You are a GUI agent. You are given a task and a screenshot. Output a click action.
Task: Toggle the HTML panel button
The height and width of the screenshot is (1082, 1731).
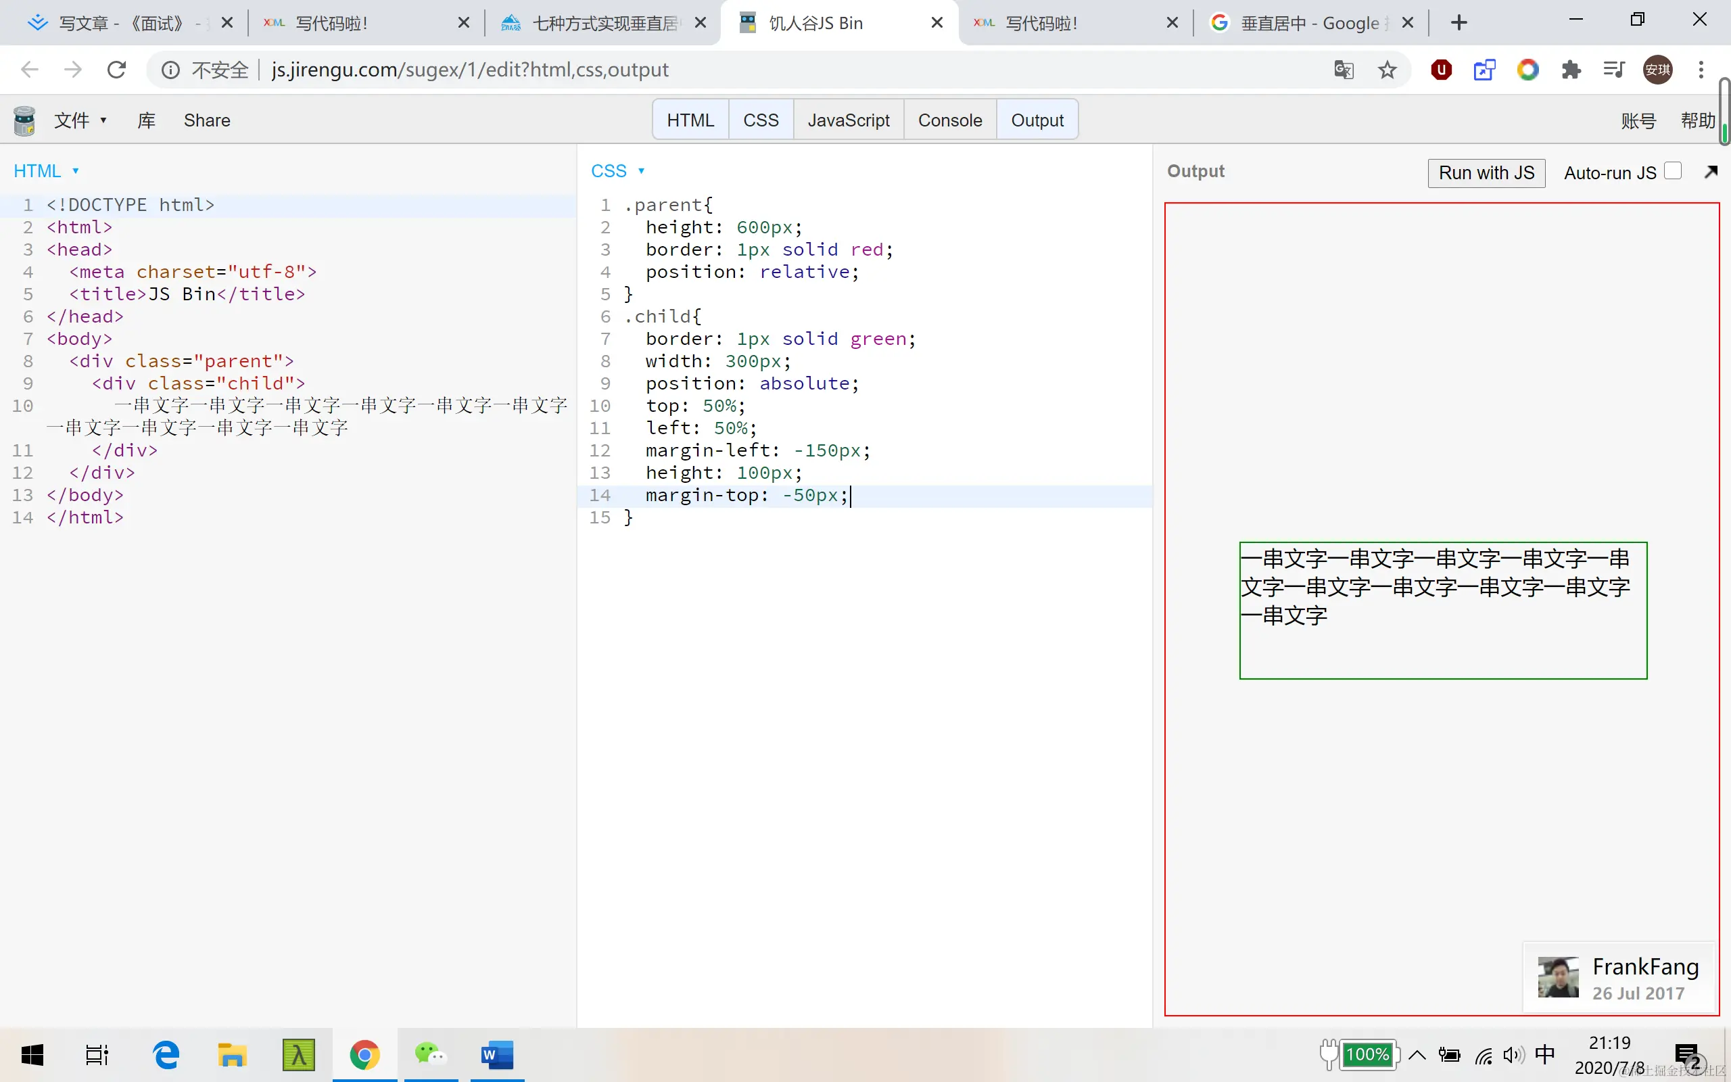pos(690,120)
